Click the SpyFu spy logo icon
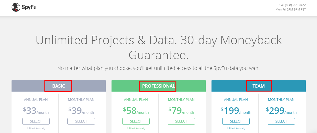 tap(16, 7)
